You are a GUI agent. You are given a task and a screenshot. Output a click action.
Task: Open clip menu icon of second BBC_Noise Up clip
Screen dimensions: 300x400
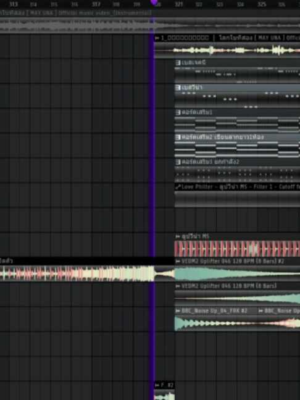(x=261, y=310)
